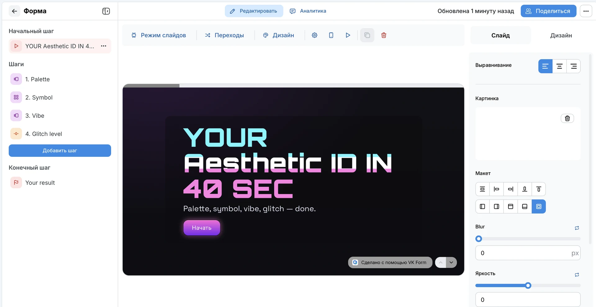The height and width of the screenshot is (307, 596).
Task: Open settings with the gear icon
Action: 314,35
